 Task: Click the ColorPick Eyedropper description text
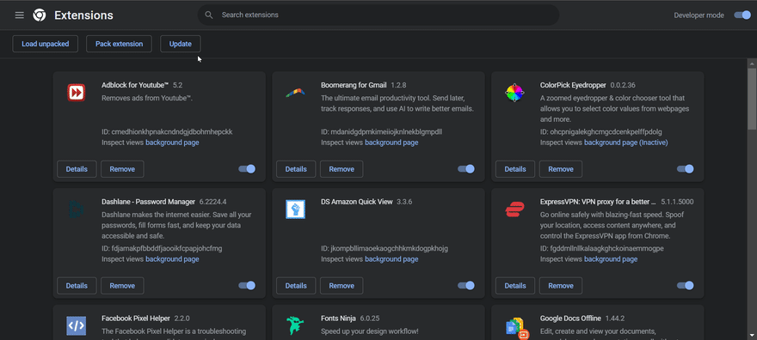614,108
